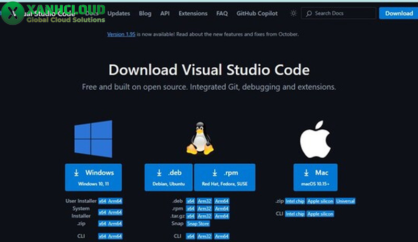418x242 pixels.
Task: Select Intel chip for Mac CLI
Action: 295,214
